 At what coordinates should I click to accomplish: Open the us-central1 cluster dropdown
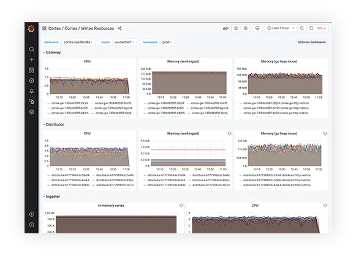click(x=124, y=42)
